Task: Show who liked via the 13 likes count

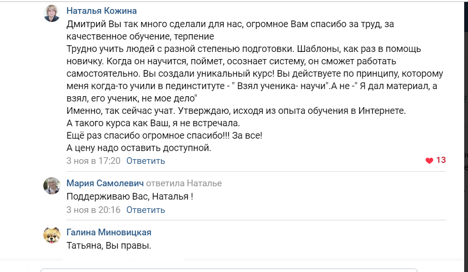Action: click(x=441, y=160)
